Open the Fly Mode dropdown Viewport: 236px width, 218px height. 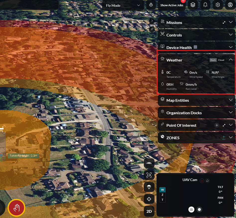123,5
